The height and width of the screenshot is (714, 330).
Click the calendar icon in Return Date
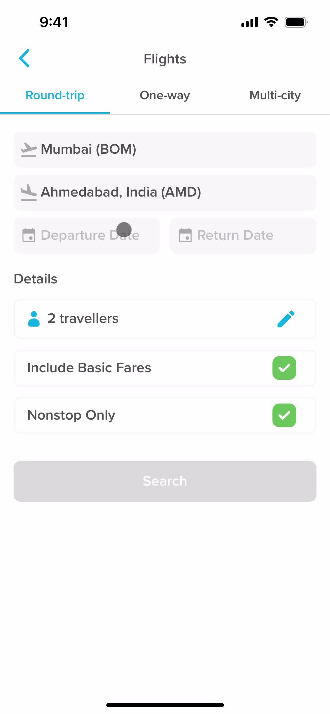[x=185, y=235]
